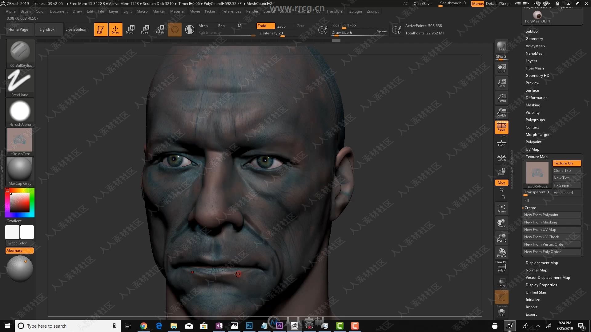Pick a color in the color picker

point(20,203)
